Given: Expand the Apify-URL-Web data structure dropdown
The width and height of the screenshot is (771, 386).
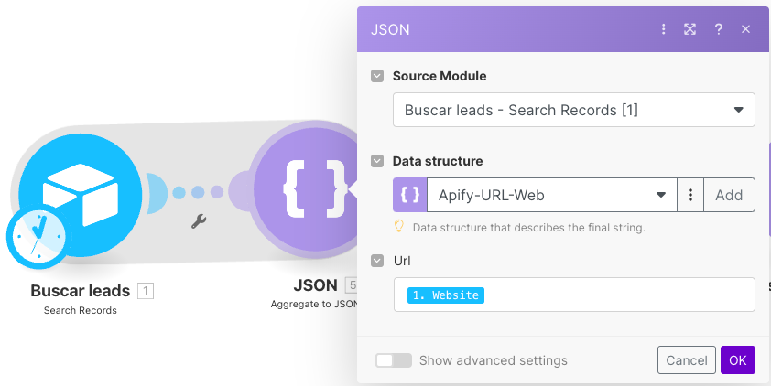Looking at the screenshot, I should pyautogui.click(x=552, y=195).
